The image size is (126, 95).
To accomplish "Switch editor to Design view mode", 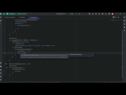I will click(118, 17).
